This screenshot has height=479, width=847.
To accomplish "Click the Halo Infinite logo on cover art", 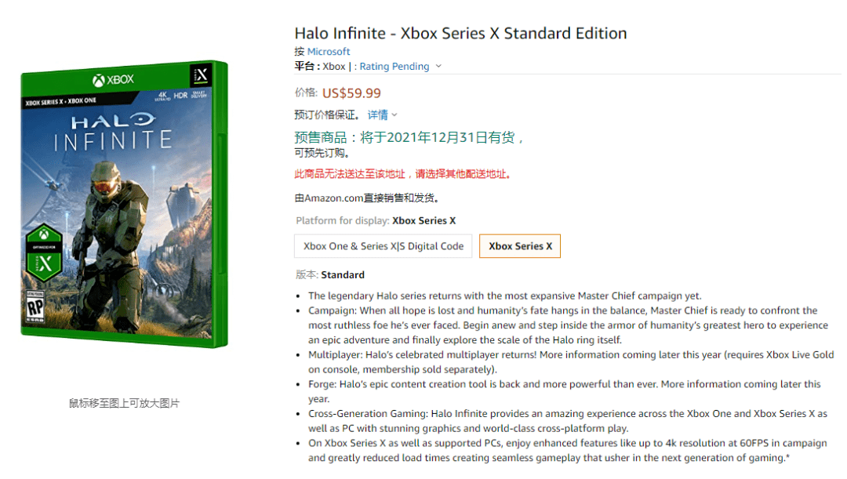I will pos(112,132).
